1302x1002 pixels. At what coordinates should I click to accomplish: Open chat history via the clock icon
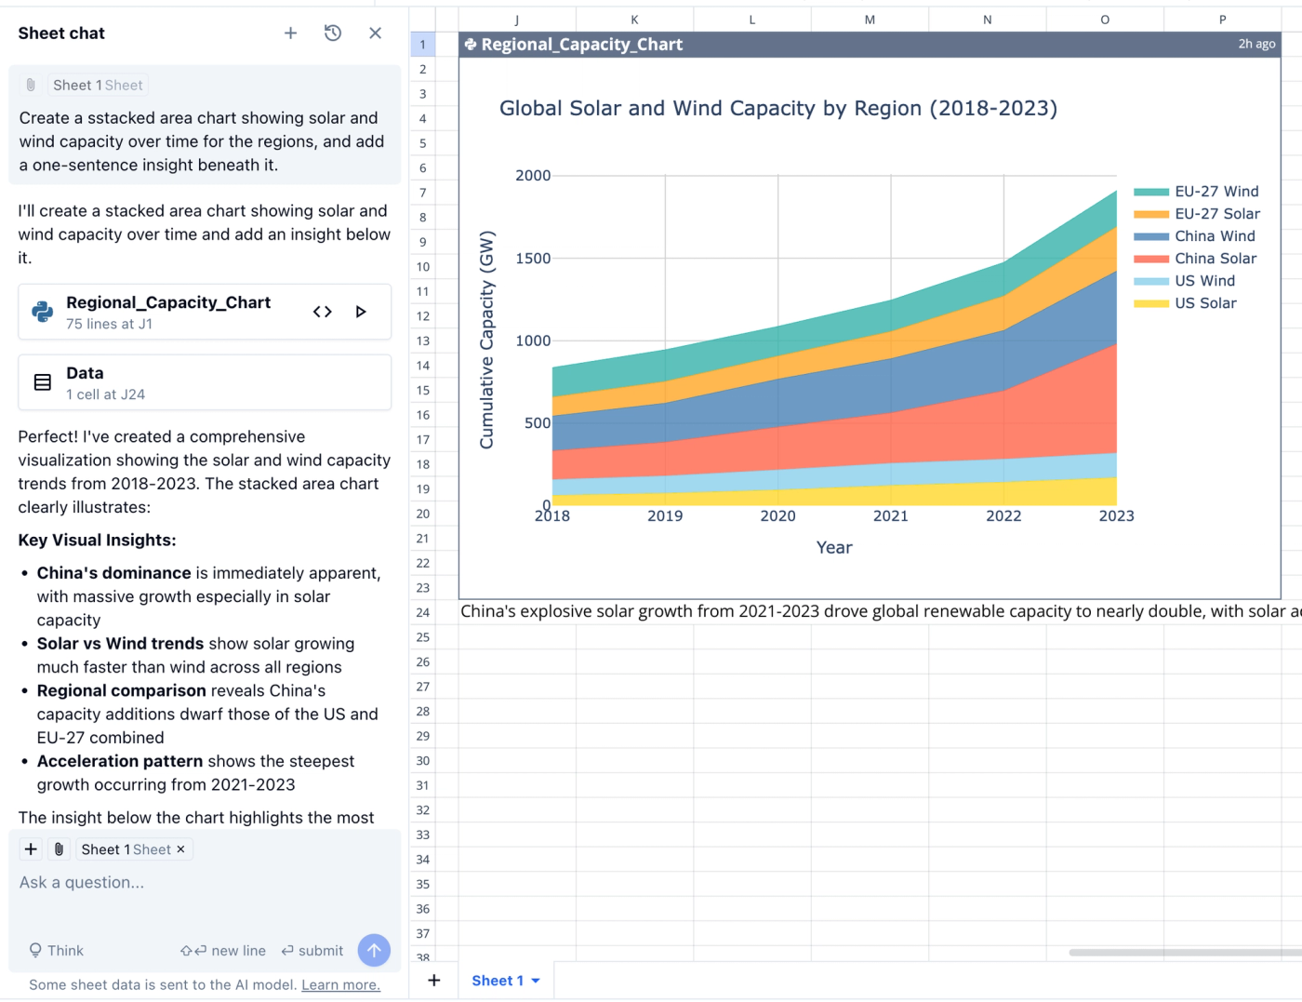tap(332, 33)
